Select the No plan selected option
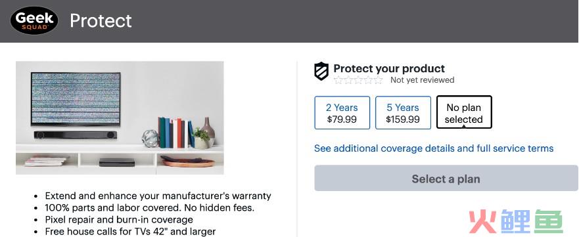This screenshot has width=579, height=237. (464, 112)
